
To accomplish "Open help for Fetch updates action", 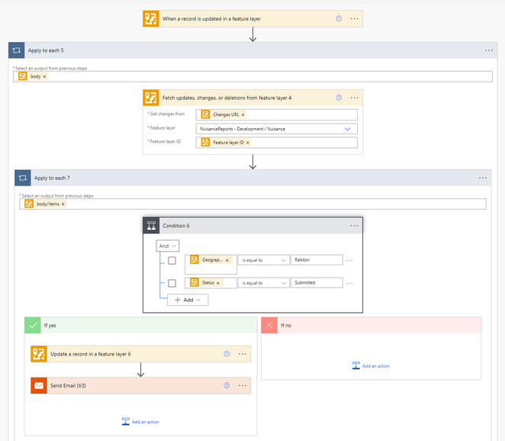I will click(x=339, y=98).
